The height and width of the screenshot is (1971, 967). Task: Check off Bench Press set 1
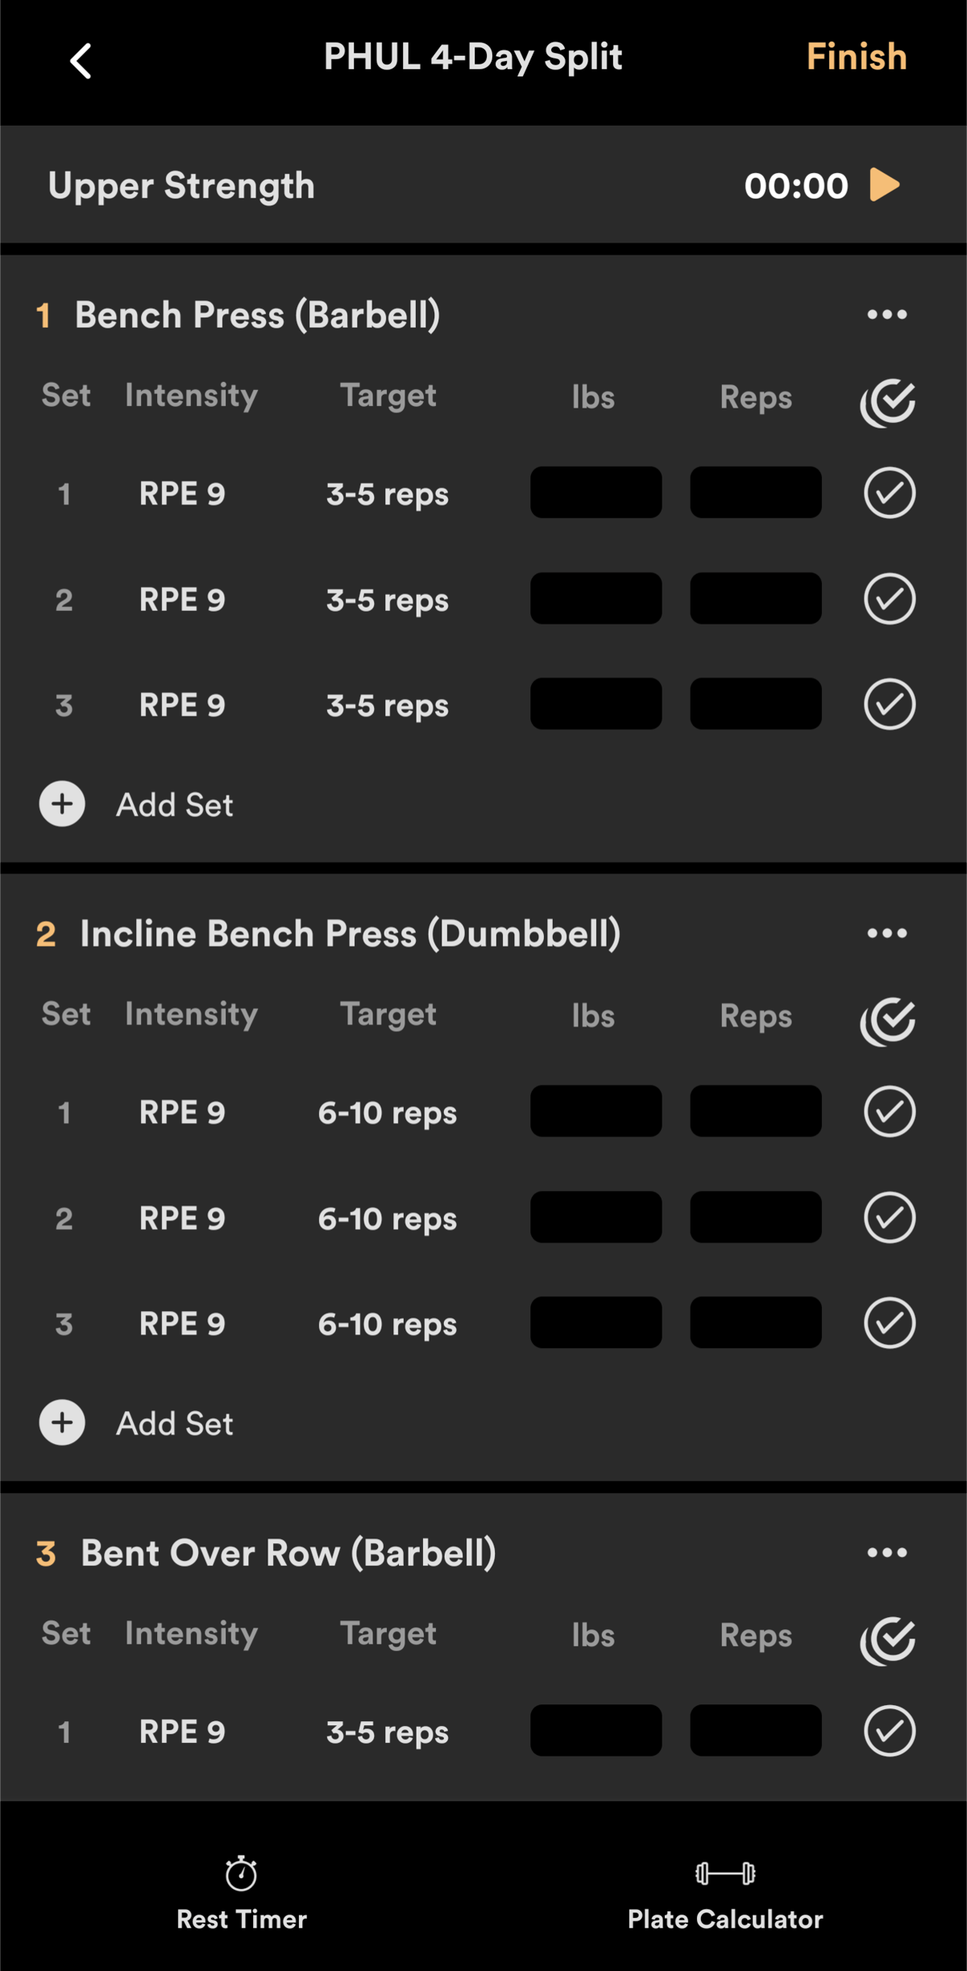tap(890, 492)
